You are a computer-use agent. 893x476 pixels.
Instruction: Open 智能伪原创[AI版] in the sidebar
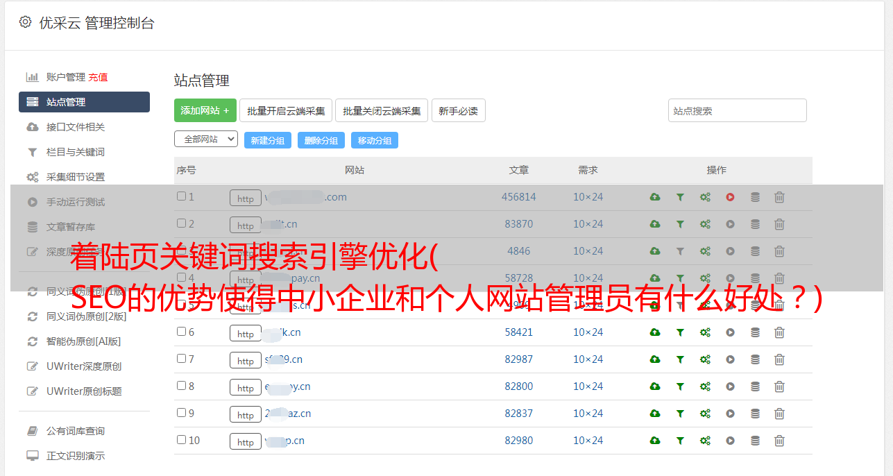pos(84,341)
